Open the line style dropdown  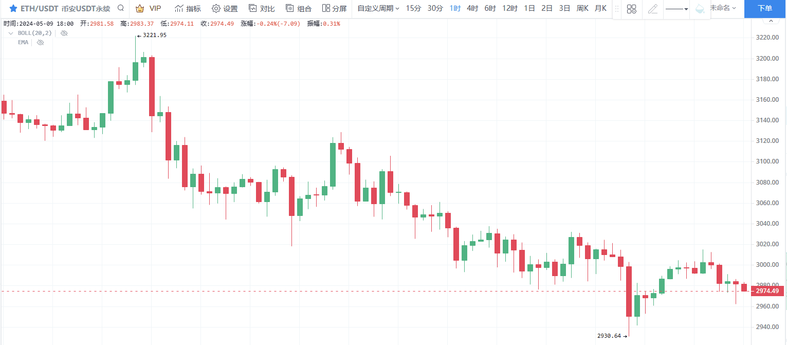(676, 9)
